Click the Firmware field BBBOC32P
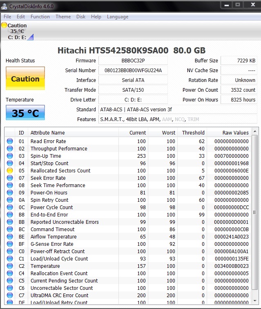261x309 pixels. click(133, 60)
